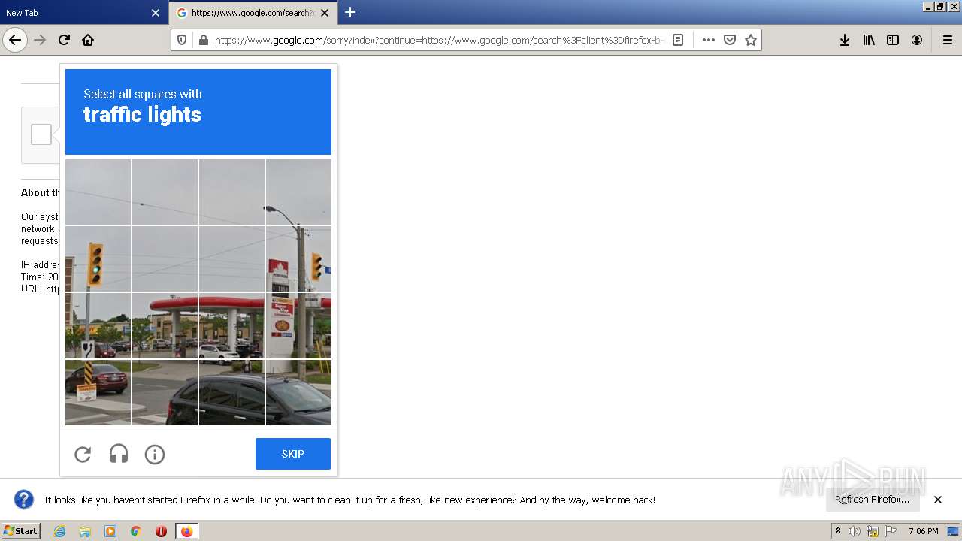Open the Library menu
The image size is (962, 541).
coord(869,40)
